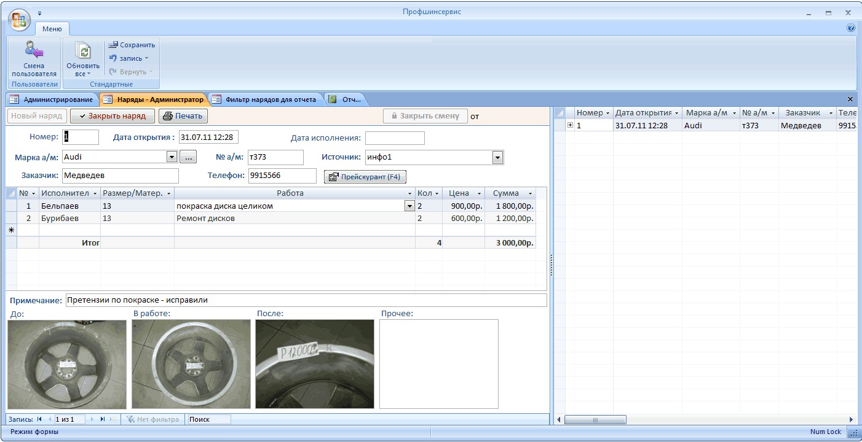Open the help question mark icon

[x=851, y=28]
